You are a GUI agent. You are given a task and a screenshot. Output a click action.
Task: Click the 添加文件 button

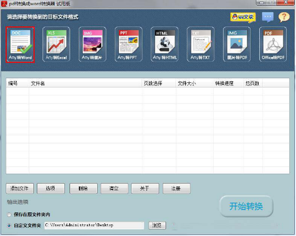[20, 188]
